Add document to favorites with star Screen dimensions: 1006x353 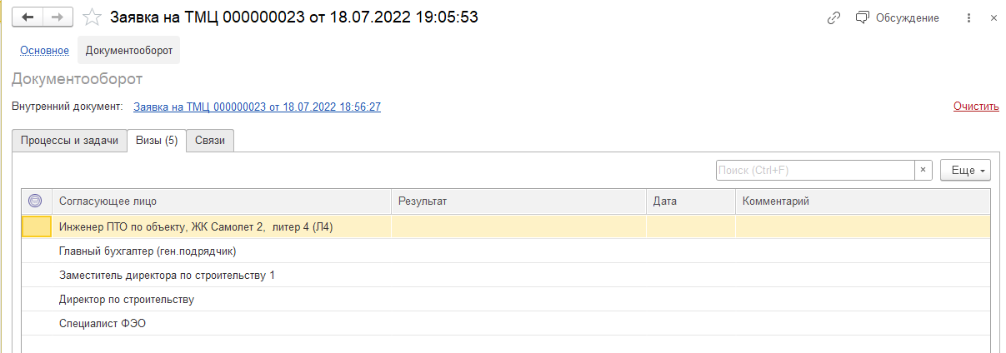click(x=93, y=17)
